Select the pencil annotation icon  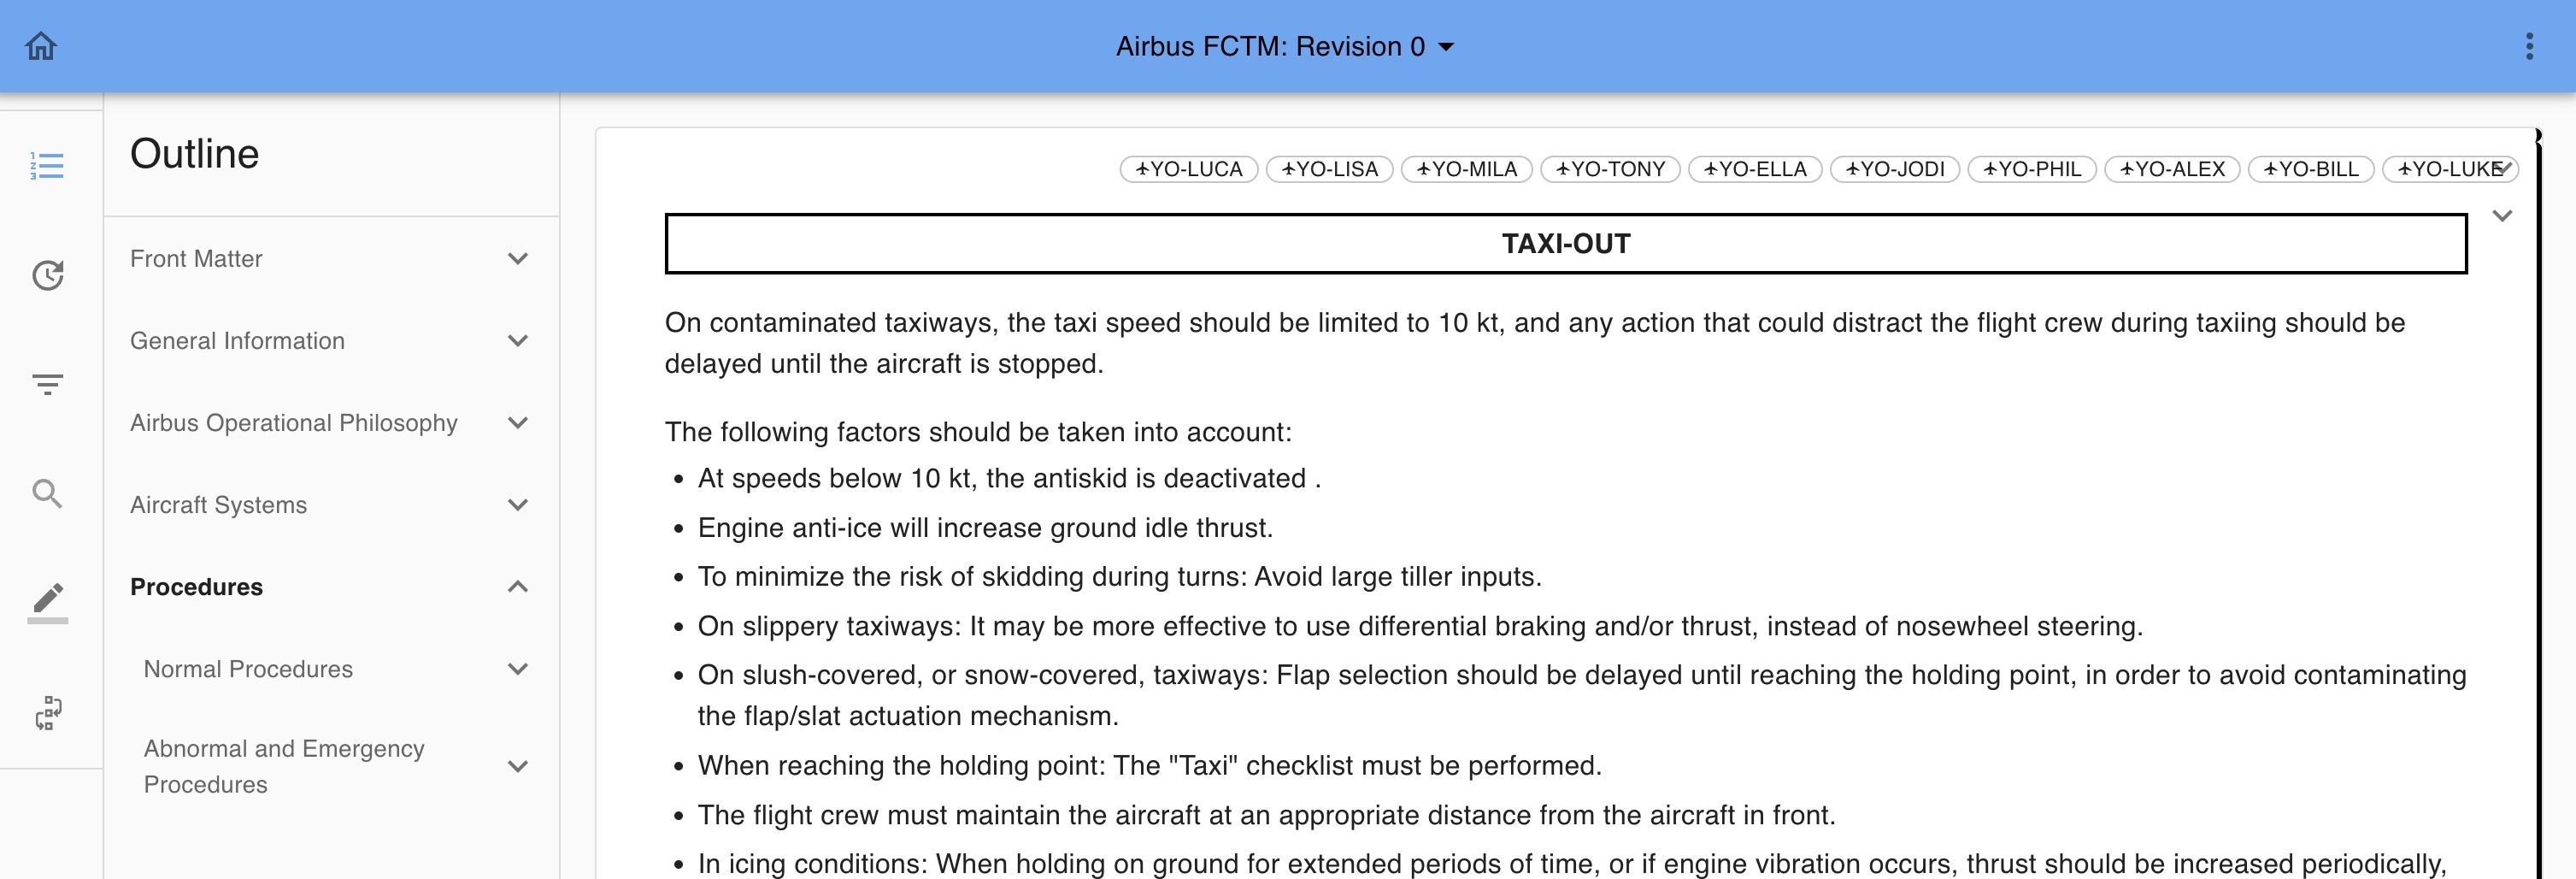click(x=47, y=600)
